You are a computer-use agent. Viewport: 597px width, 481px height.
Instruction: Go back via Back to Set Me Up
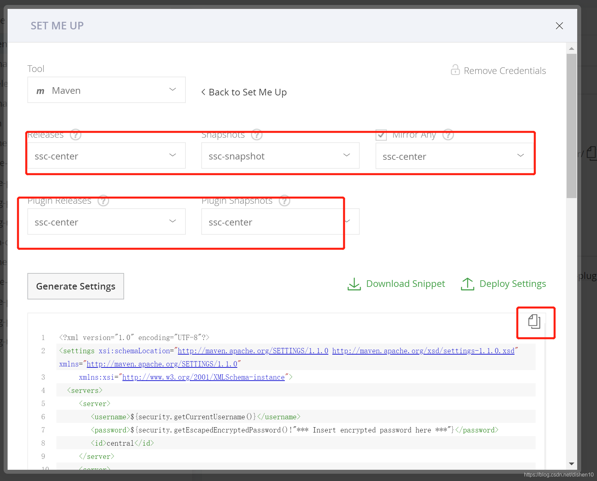click(x=244, y=92)
